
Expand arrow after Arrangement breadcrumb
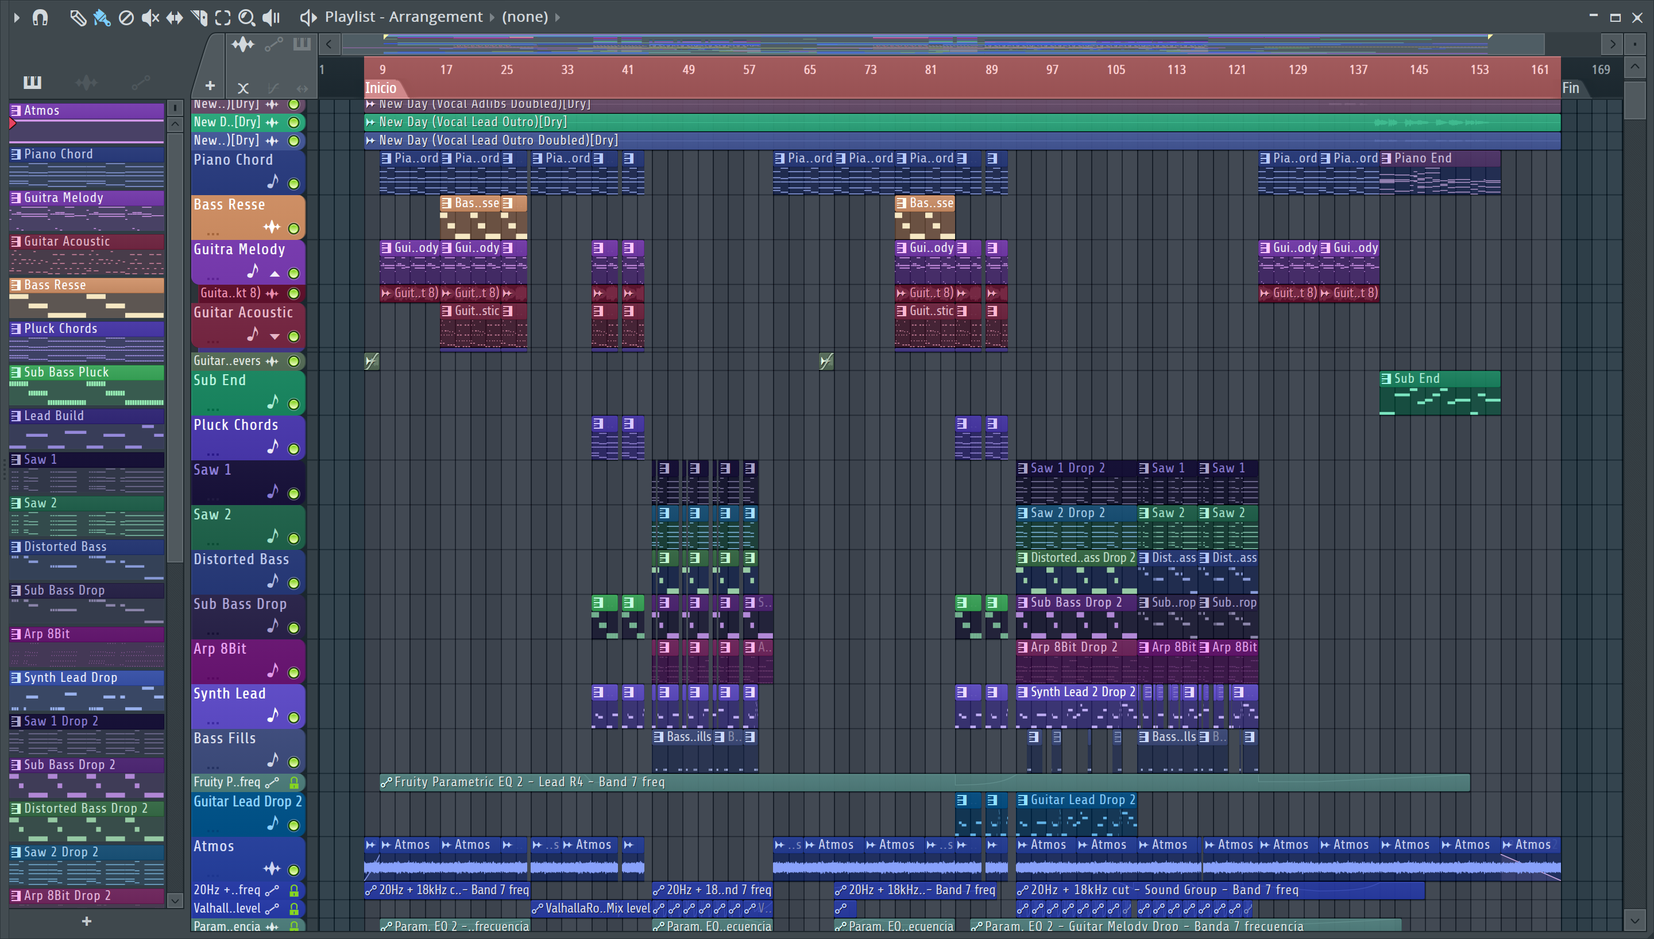pyautogui.click(x=492, y=17)
